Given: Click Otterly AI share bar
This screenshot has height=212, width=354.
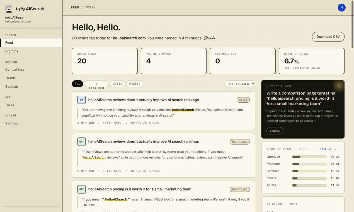Looking at the screenshot, I should pyautogui.click(x=309, y=157).
